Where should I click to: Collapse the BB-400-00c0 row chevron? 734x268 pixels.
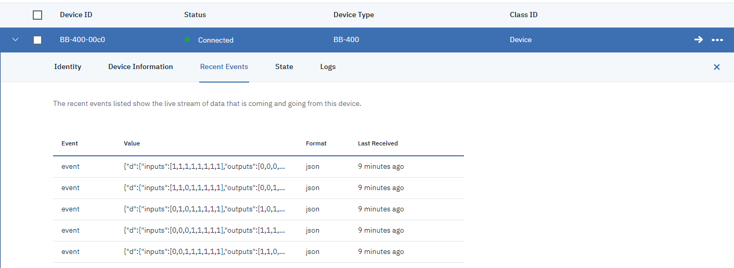(15, 40)
